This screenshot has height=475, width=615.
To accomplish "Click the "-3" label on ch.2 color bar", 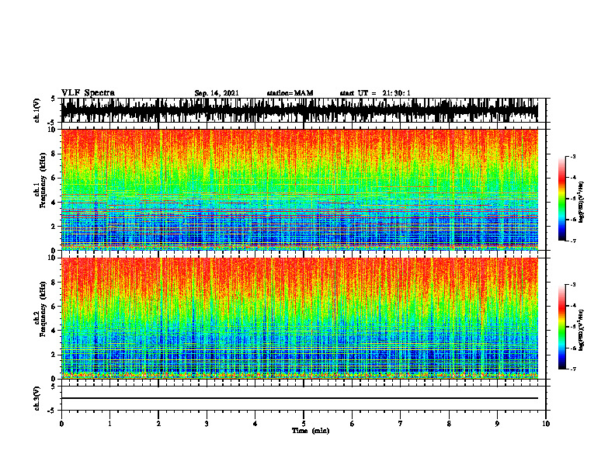I will pos(572,285).
